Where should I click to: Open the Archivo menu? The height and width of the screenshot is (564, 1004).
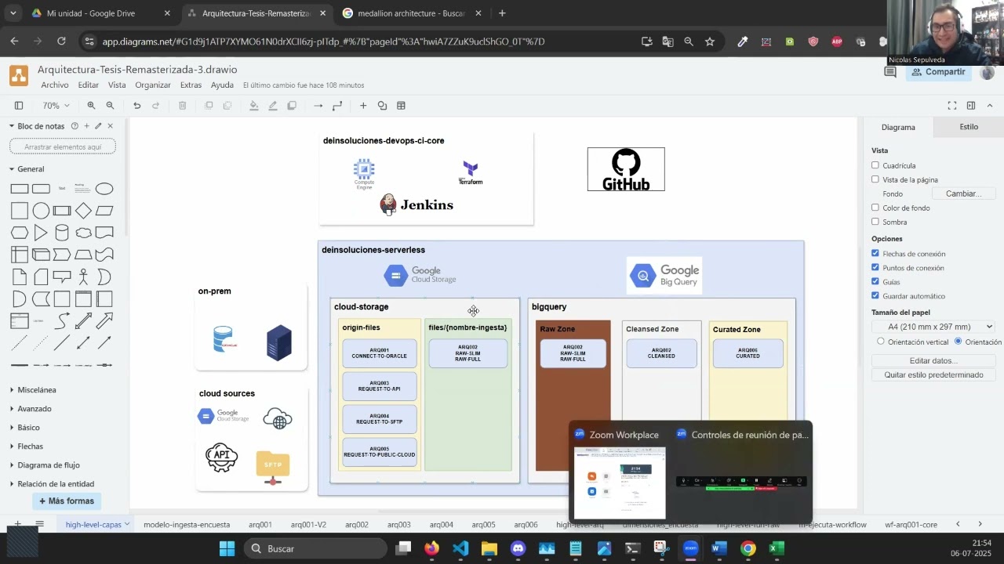55,85
